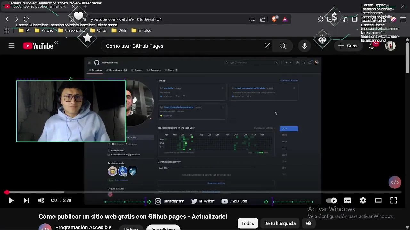The image size is (410, 230).
Task: Select the Git filter chip
Action: [308, 223]
